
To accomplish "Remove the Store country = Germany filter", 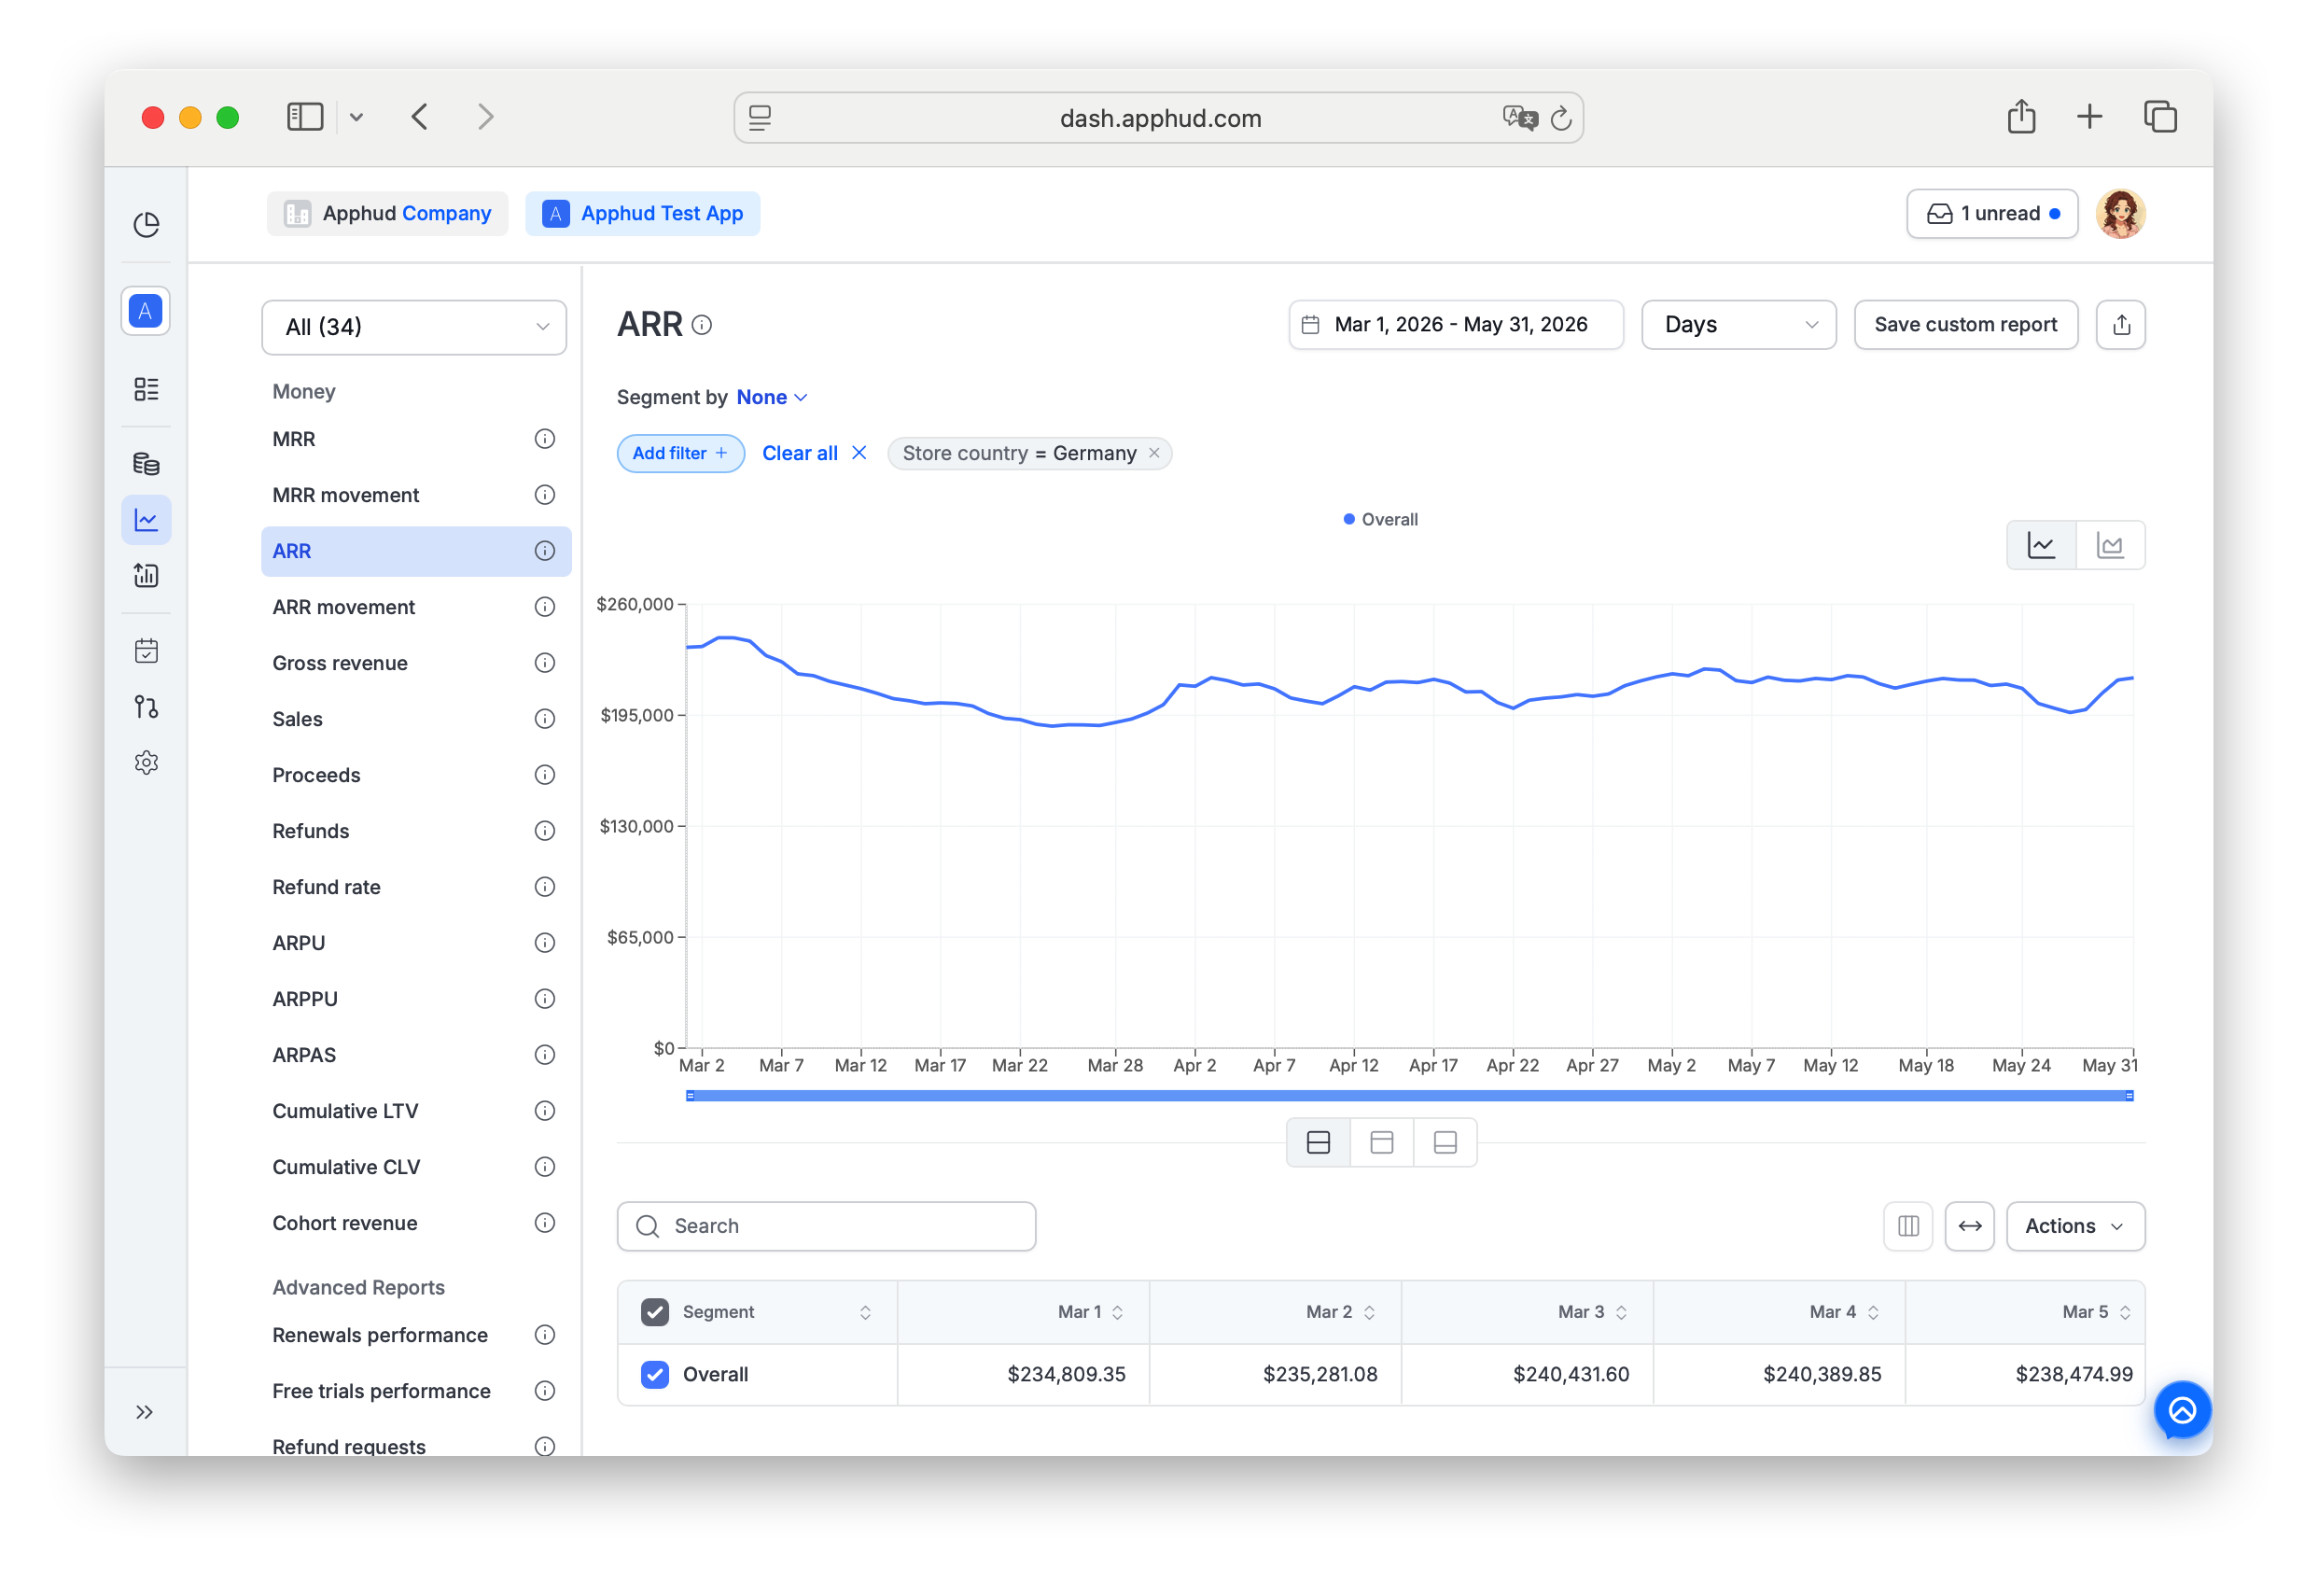I will (1153, 453).
